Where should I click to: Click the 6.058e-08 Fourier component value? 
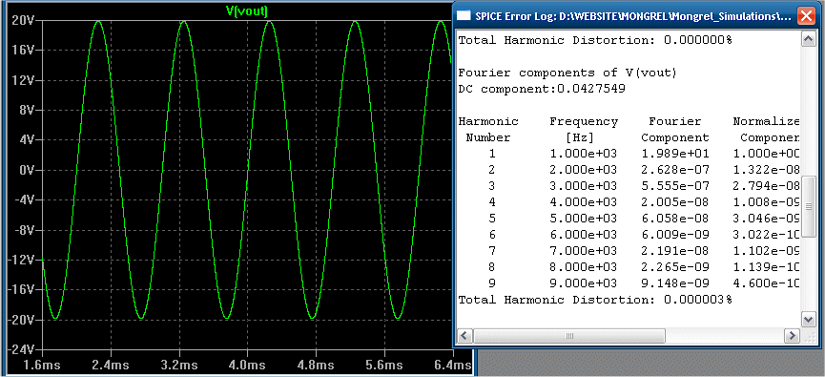675,219
